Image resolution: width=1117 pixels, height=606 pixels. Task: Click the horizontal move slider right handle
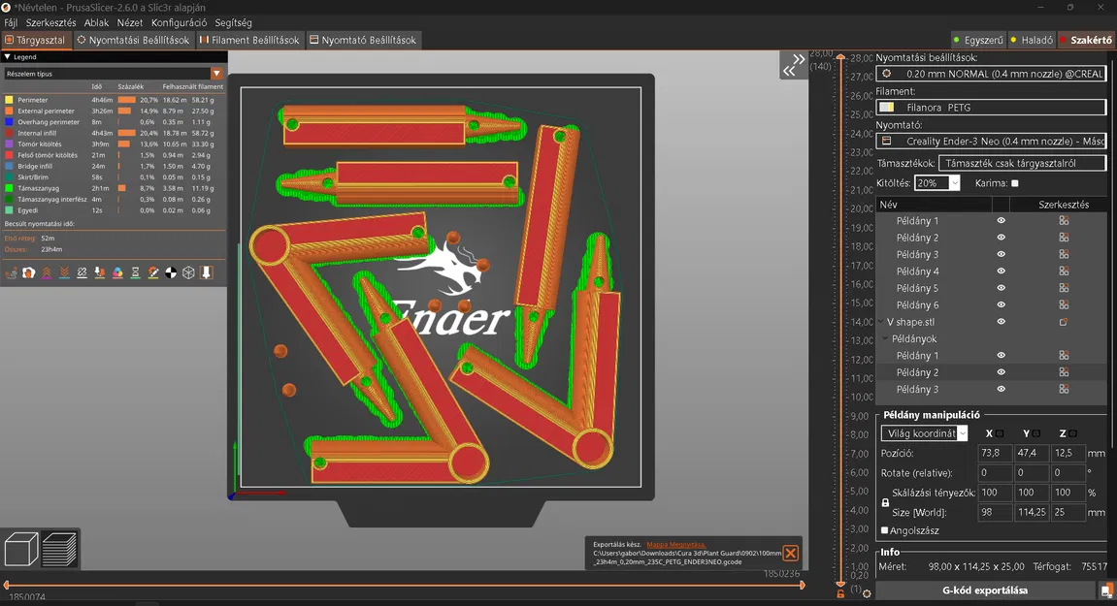(x=803, y=585)
